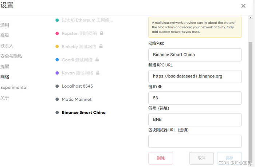This screenshot has width=255, height=167.
Task: Click the gray dot for Localhost 8545
Action: [x=57, y=86]
